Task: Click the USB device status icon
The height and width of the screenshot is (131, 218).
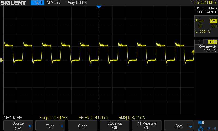Action: [201, 122]
